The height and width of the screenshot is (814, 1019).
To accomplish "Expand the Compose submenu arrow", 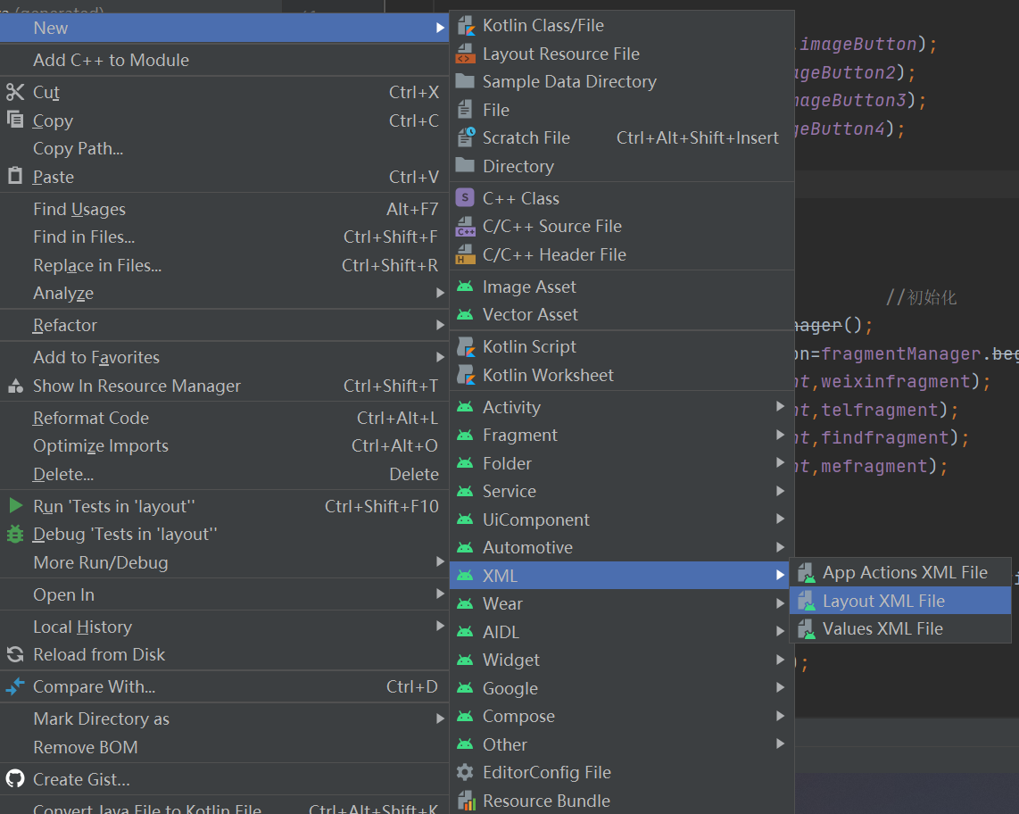I will tap(780, 716).
